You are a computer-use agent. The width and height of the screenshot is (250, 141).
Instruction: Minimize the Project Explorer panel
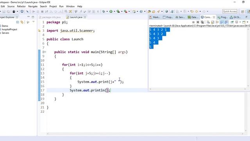click(x=29, y=17)
